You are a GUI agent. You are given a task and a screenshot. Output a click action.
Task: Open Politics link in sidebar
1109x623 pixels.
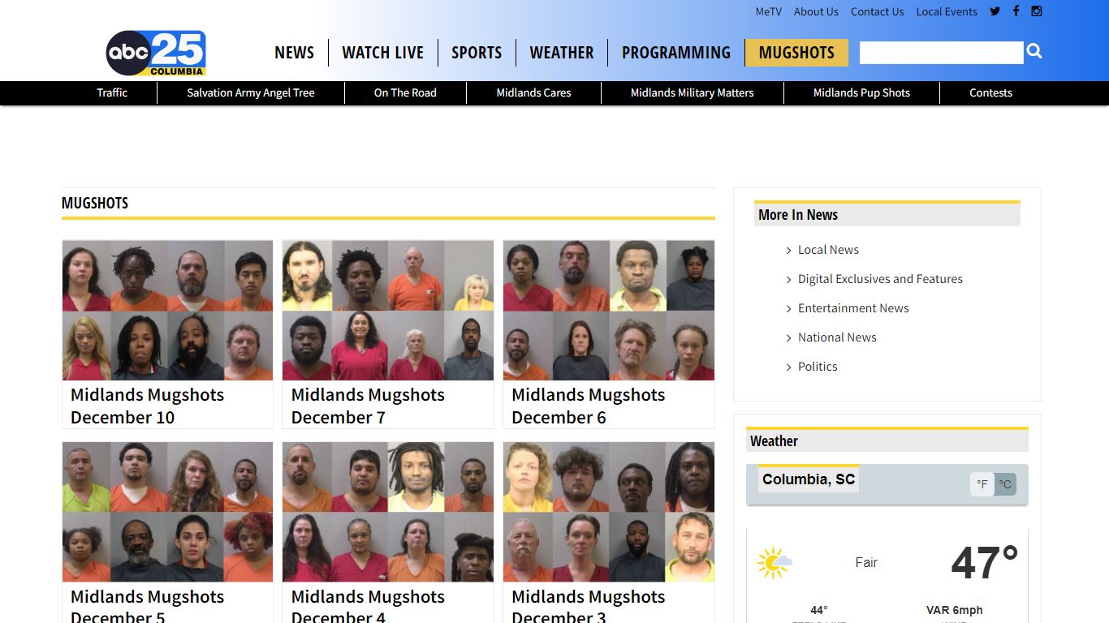tap(818, 367)
